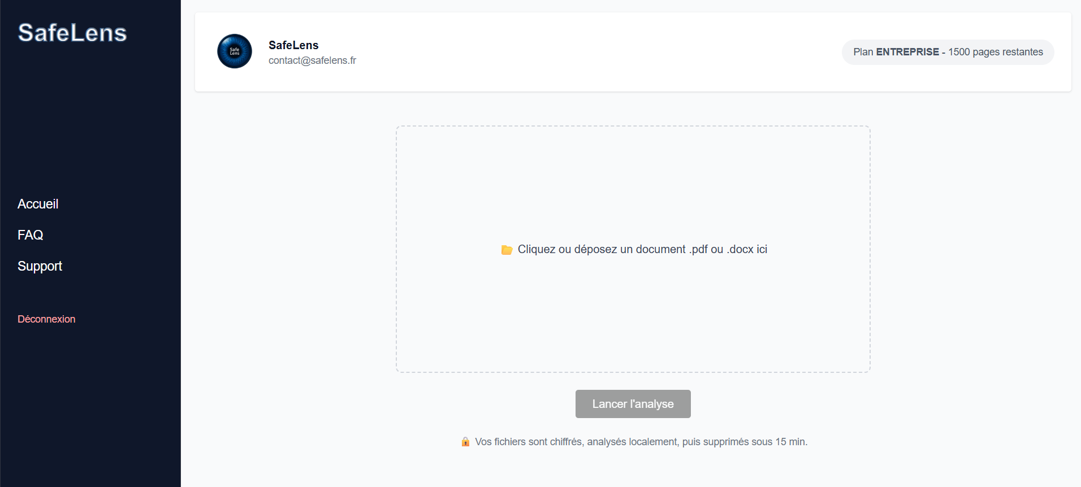The height and width of the screenshot is (487, 1081).
Task: Click the ".docx ici" text in the upload prompt
Action: tap(747, 249)
